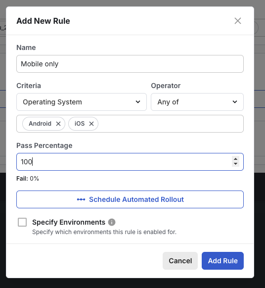
Task: Open the Operator dropdown showing Any of
Action: point(197,102)
